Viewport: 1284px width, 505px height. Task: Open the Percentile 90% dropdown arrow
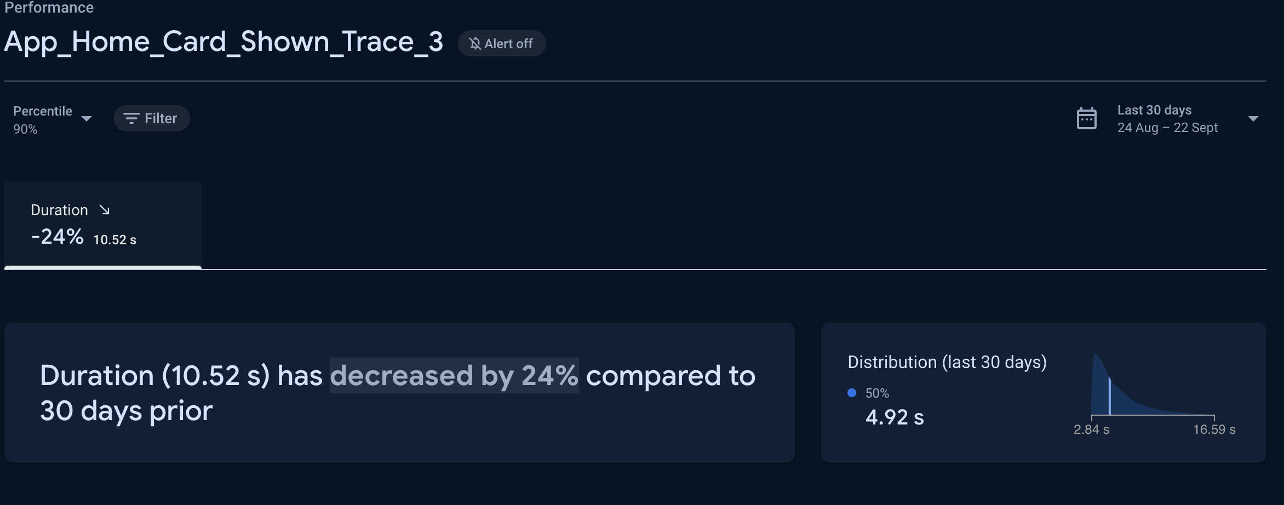[87, 119]
